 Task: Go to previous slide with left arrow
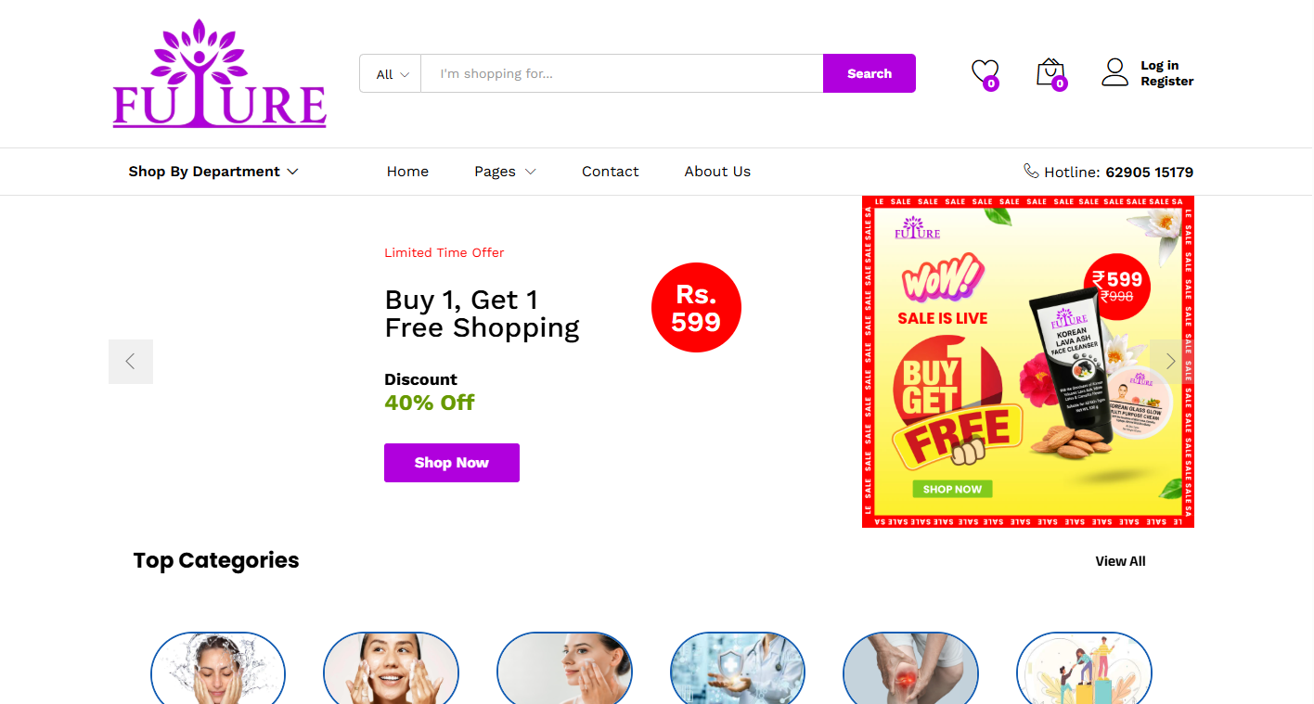pos(131,362)
